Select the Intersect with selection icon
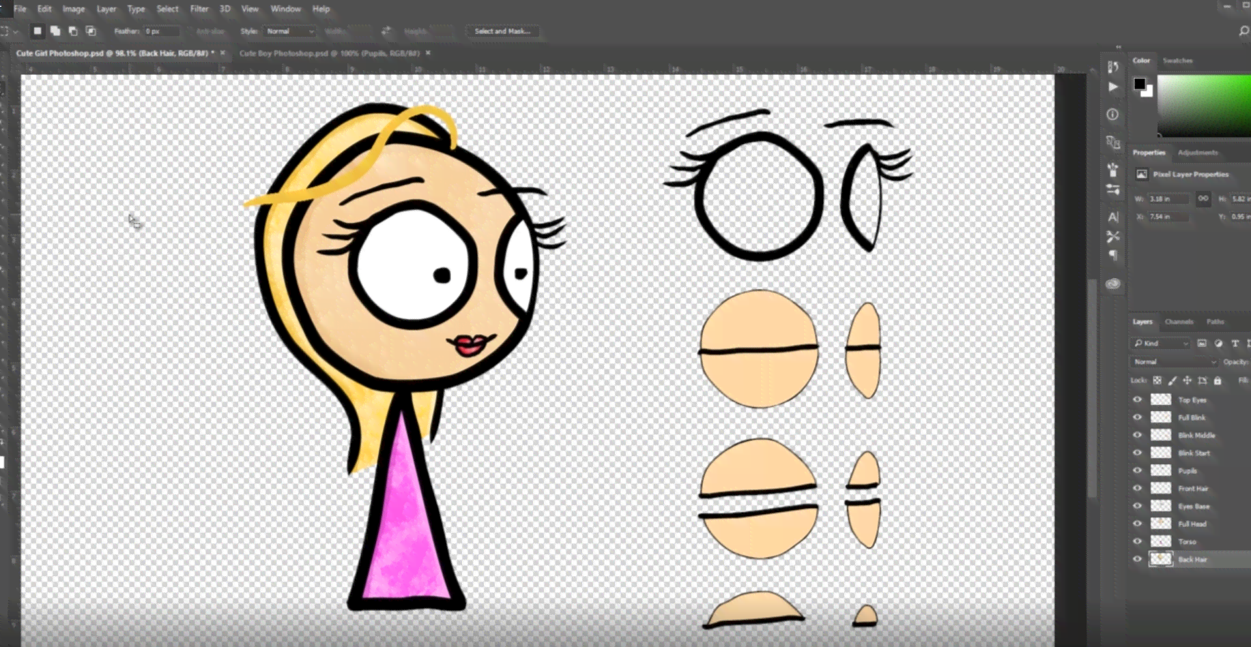The image size is (1251, 647). [91, 31]
